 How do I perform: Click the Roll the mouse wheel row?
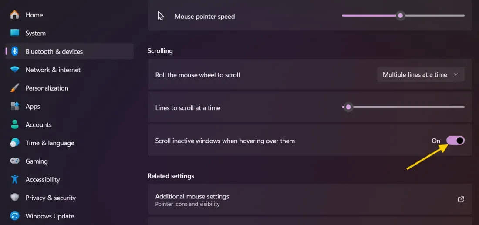(310, 74)
